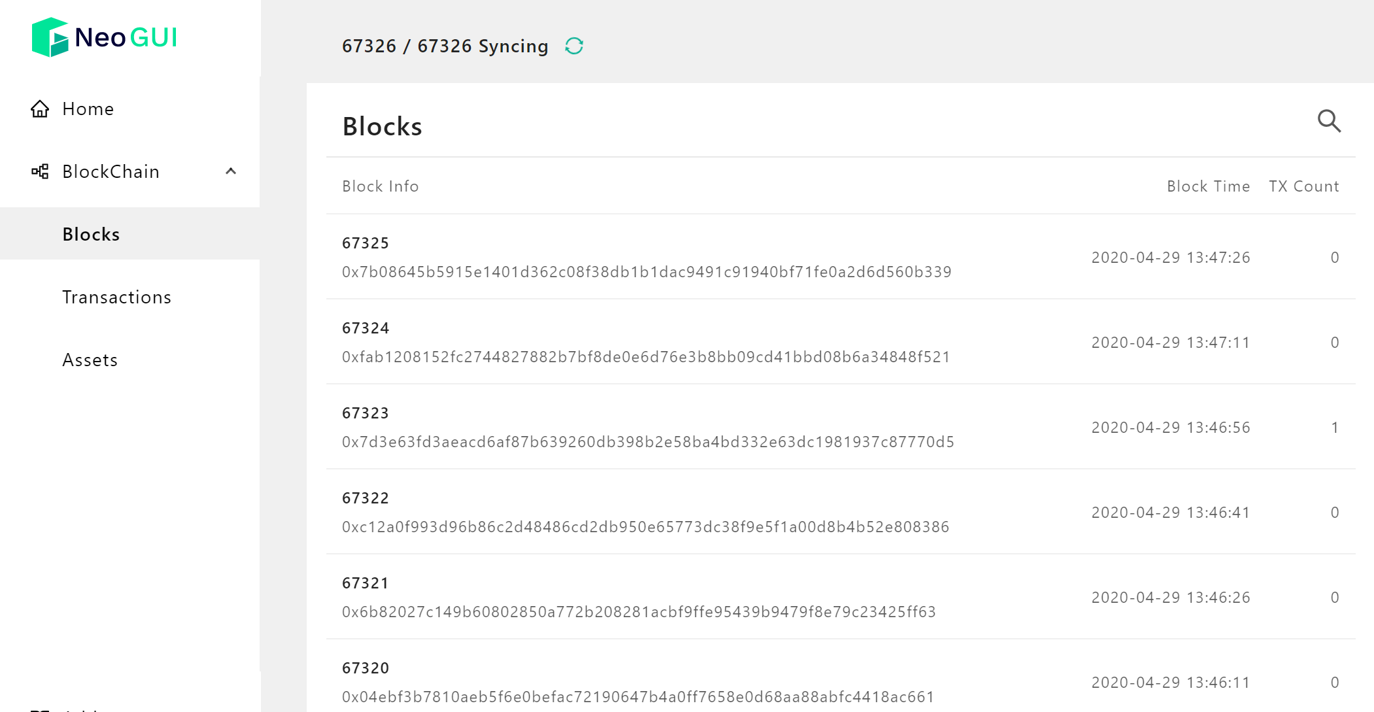Viewport: 1374px width, 712px height.
Task: Select Blocks in the sidebar
Action: pyautogui.click(x=130, y=234)
